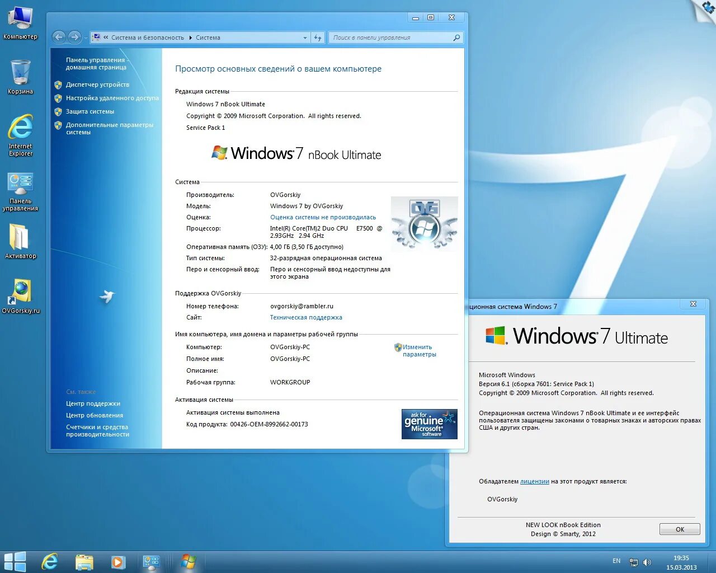Click the genuine Microsoft software badge
Viewport: 716px width, 573px height.
[430, 424]
